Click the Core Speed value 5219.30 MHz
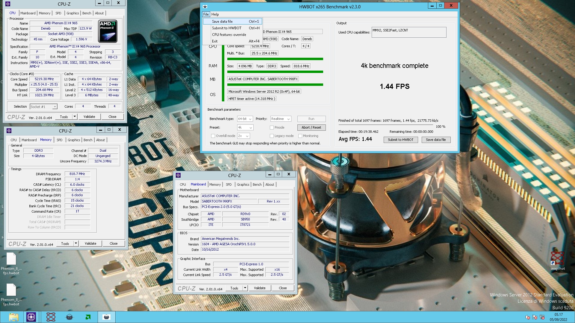Viewport: 575px width, 323px height. [x=44, y=79]
